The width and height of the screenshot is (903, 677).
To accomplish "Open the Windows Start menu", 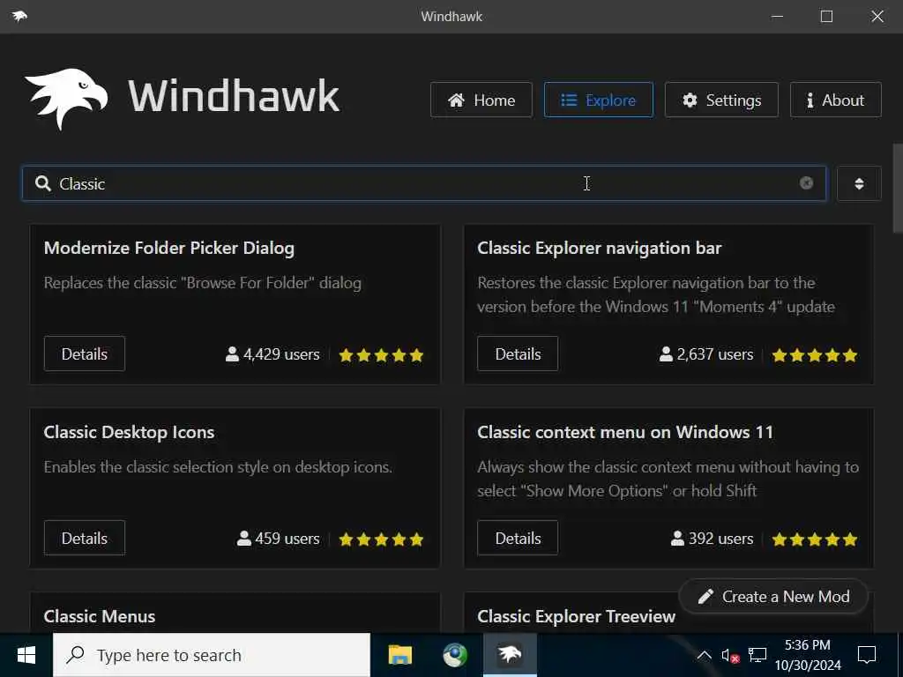I will coord(26,655).
